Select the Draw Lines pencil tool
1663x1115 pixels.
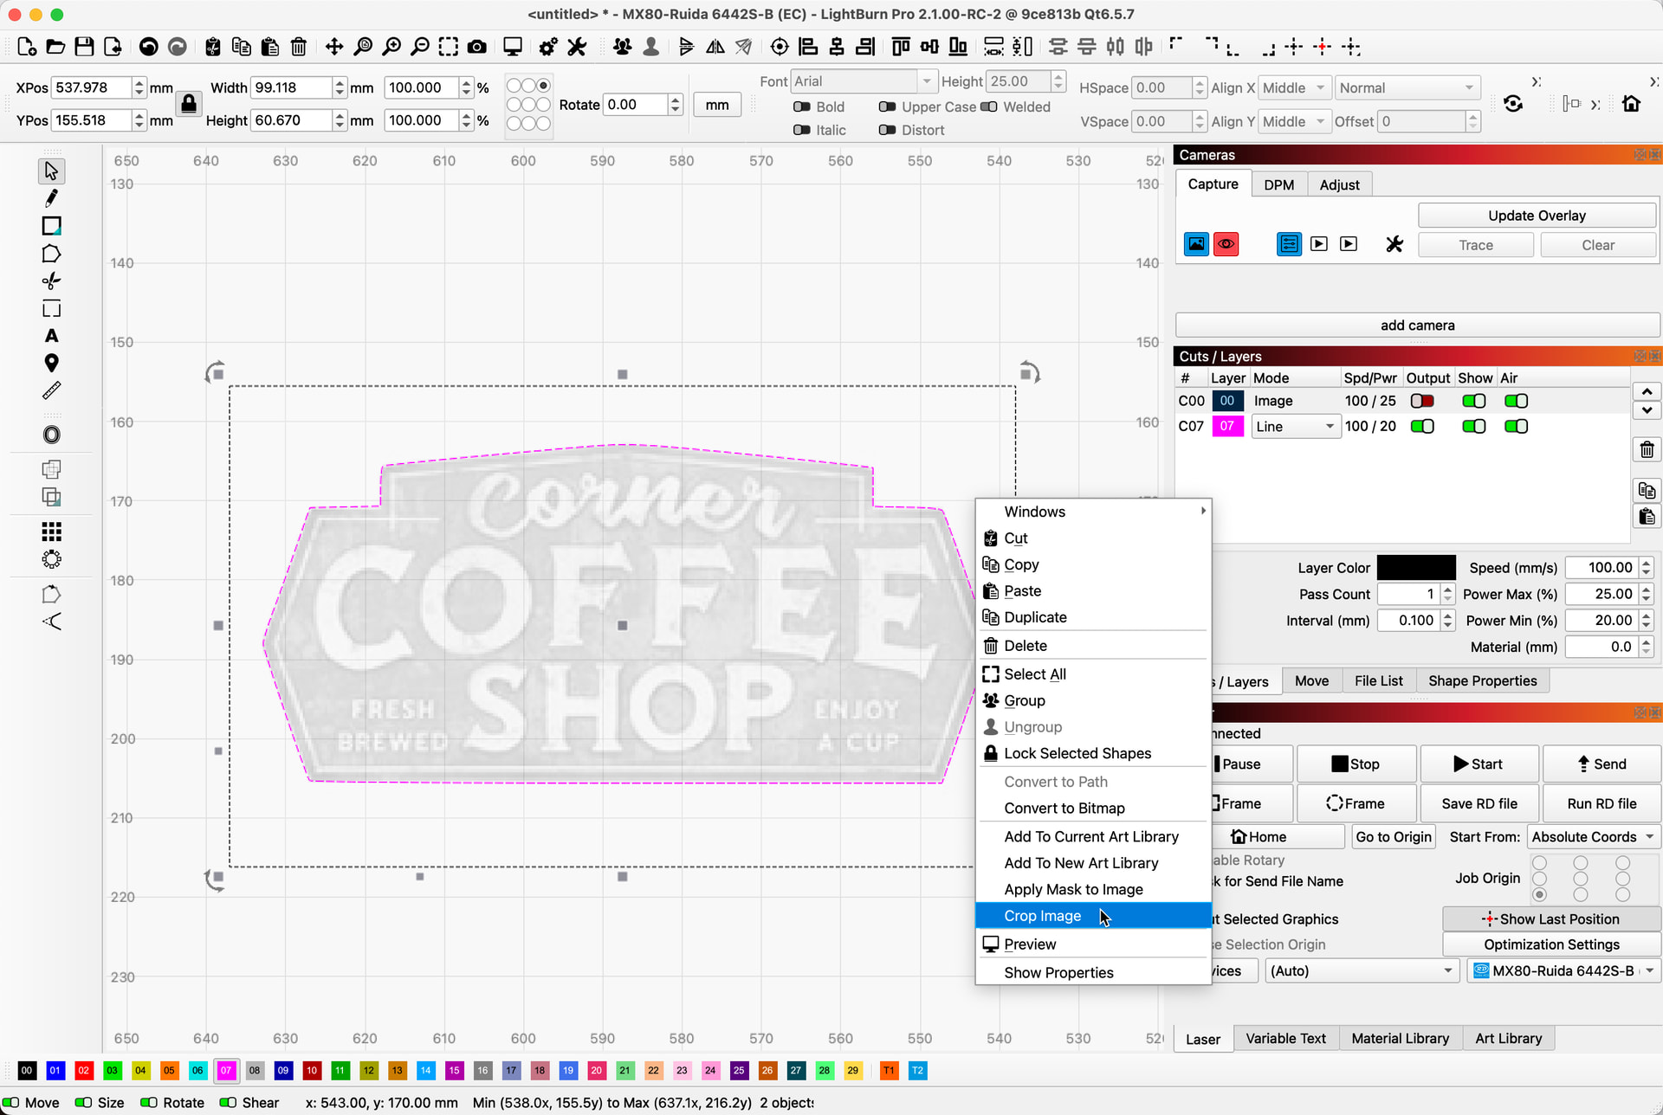51,198
